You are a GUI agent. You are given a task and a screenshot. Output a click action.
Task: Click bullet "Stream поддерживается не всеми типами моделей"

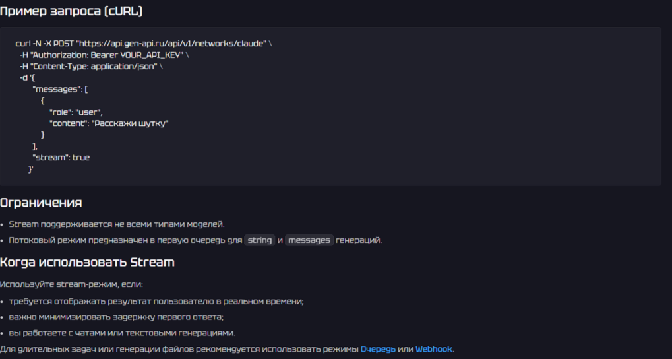point(117,224)
